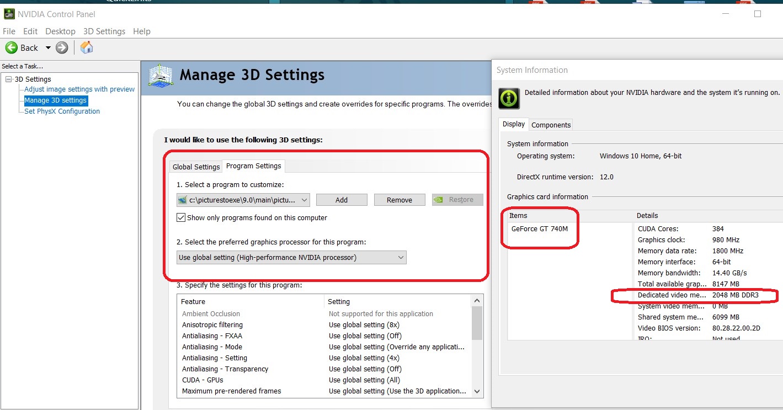The width and height of the screenshot is (783, 410).
Task: Click the System Information green info icon
Action: coord(509,98)
